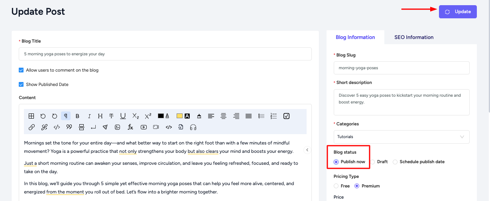Insert a bulleted list
The image size is (490, 201).
click(x=261, y=116)
